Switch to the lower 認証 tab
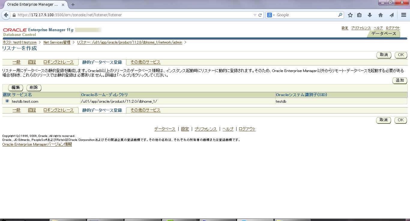The height and width of the screenshot is (221, 410). (x=32, y=110)
